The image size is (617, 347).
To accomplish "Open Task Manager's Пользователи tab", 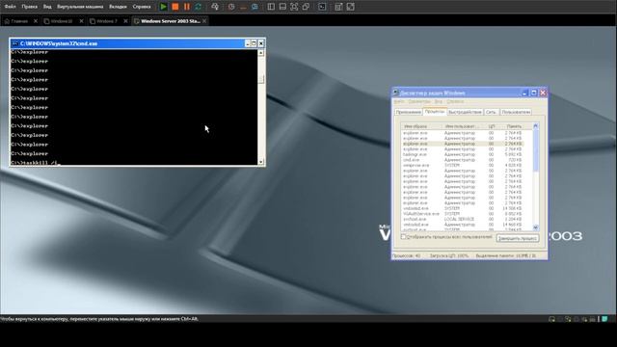I will click(516, 112).
